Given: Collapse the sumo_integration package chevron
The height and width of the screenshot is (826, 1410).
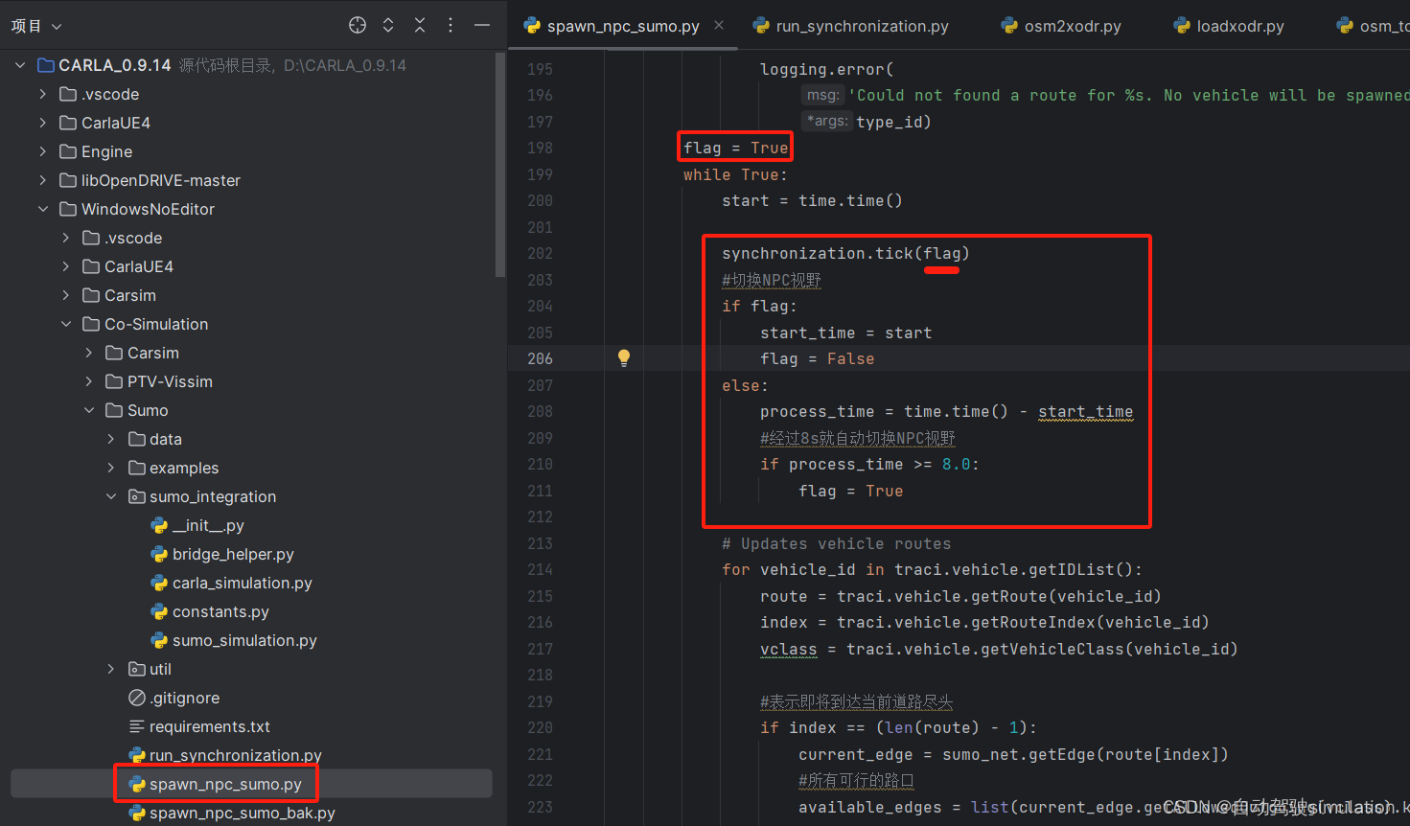Looking at the screenshot, I should tap(111, 496).
